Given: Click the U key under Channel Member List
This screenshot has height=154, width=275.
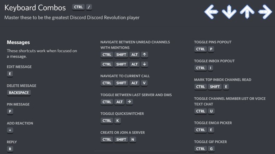Looking at the screenshot, I should pos(211,111).
